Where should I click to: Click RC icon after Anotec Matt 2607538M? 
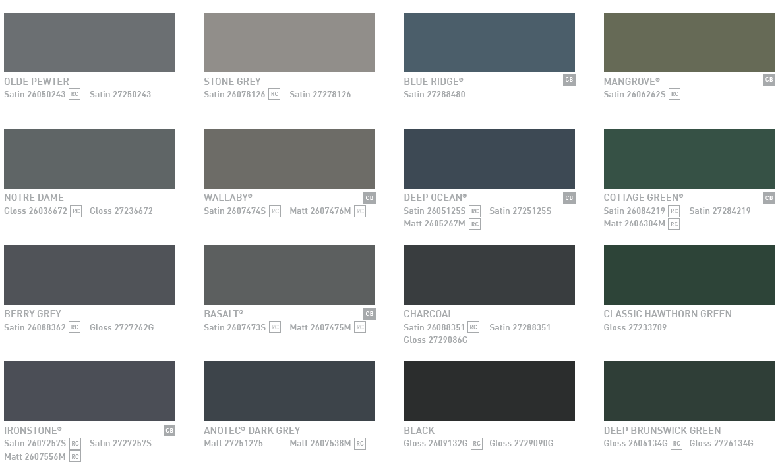(x=359, y=444)
